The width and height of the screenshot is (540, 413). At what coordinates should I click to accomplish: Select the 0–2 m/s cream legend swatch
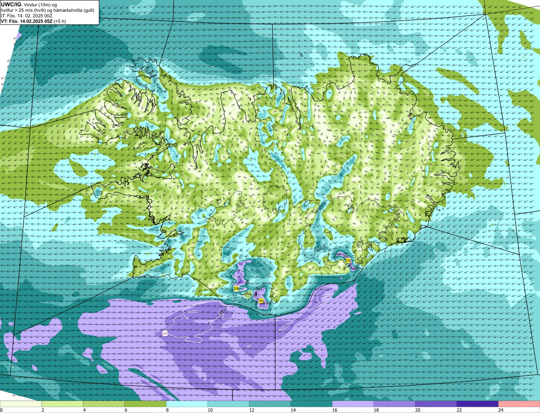pos(21,404)
